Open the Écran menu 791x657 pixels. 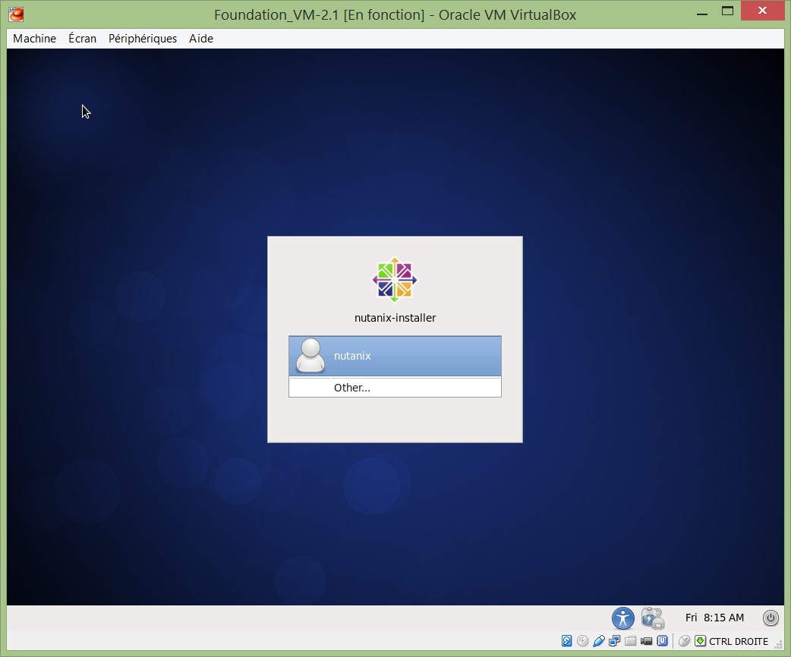82,39
